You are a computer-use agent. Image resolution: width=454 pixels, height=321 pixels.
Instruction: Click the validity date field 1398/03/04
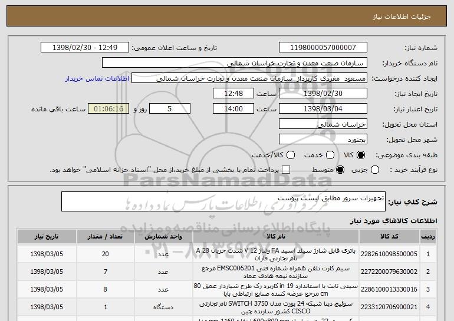click(x=323, y=109)
